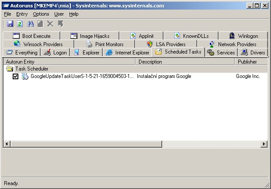The image size is (271, 189).
Task: Switch to the Internet Explorer tab
Action: 127,53
